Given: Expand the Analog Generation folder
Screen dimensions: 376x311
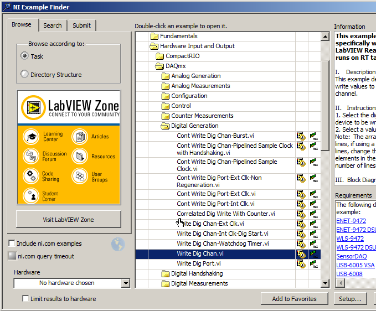Looking at the screenshot, I should (165, 76).
